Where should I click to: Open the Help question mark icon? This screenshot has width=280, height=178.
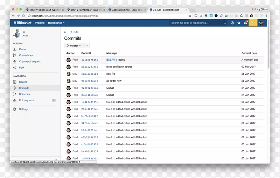[x=232, y=23]
